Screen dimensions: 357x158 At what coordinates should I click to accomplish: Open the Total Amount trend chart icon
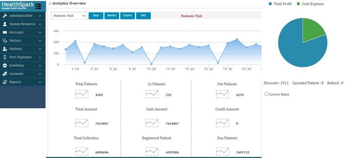click(82, 123)
